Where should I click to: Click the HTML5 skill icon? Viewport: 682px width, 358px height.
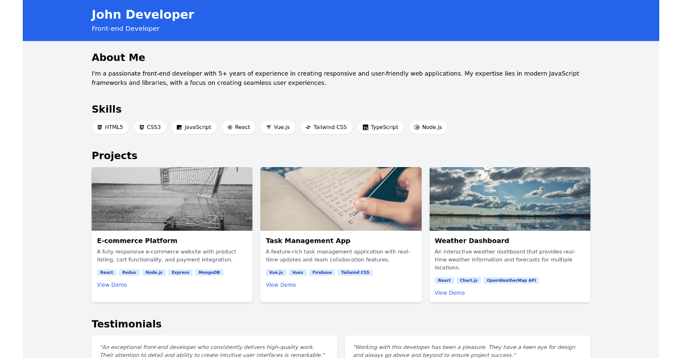(x=100, y=127)
